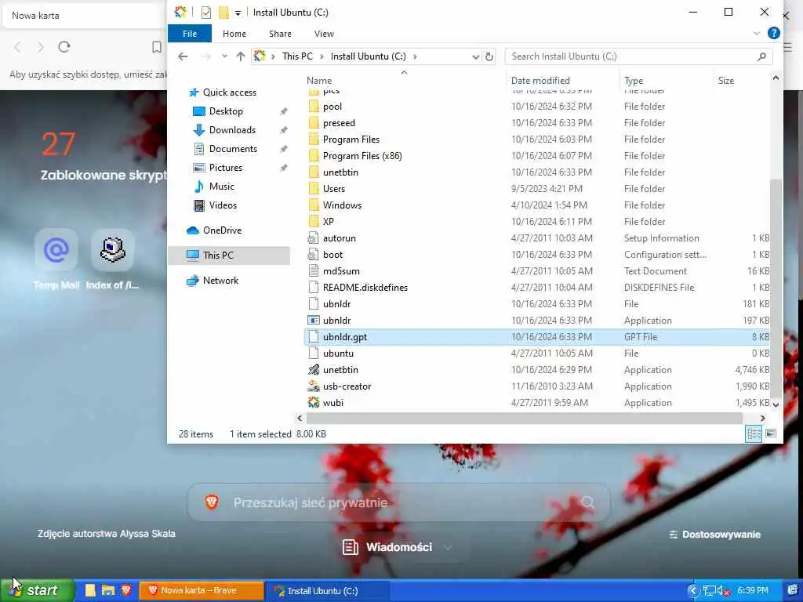This screenshot has width=803, height=602.
Task: Select Network in the navigation pane
Action: (220, 281)
